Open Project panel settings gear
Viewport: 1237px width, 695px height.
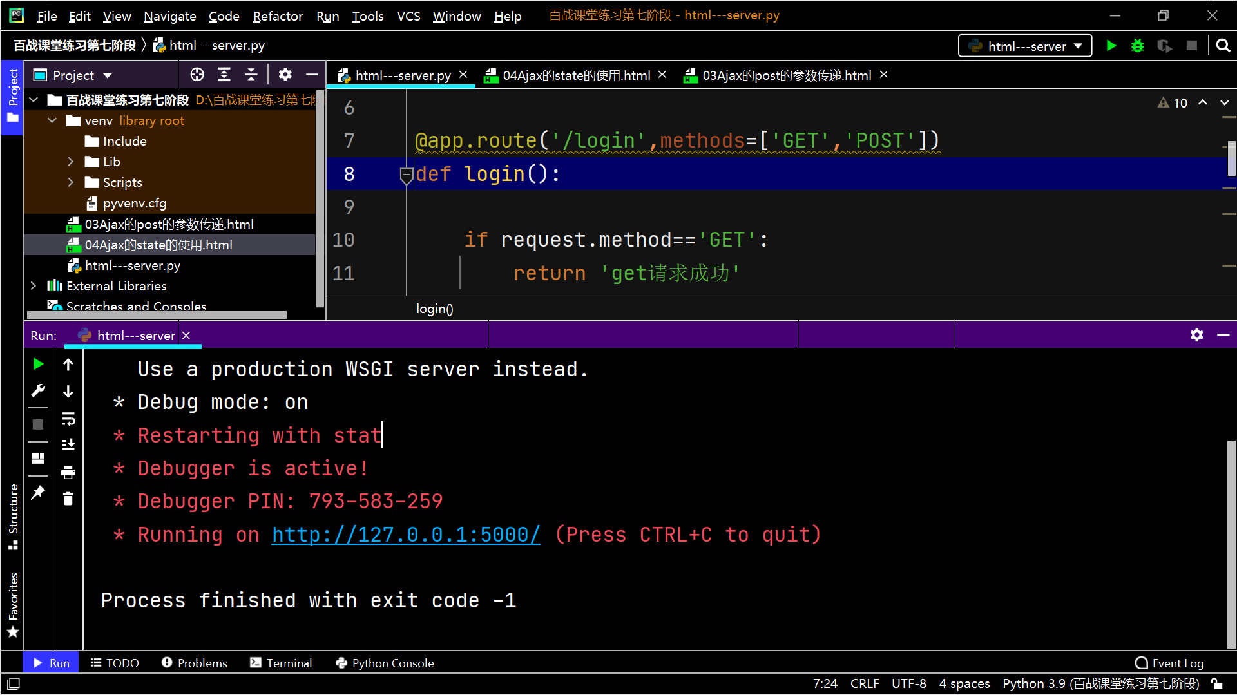[285, 75]
